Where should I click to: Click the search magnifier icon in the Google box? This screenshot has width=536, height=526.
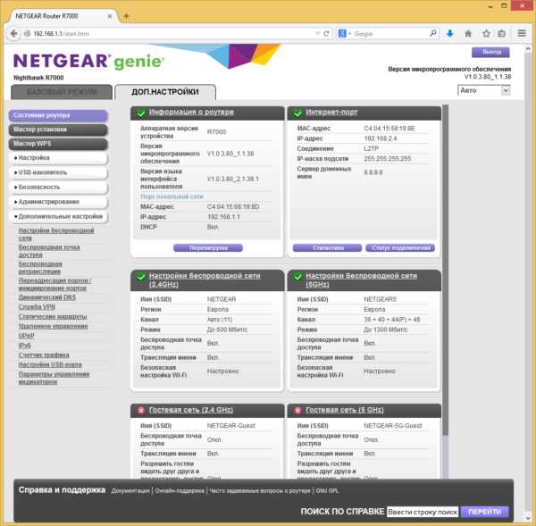click(433, 33)
